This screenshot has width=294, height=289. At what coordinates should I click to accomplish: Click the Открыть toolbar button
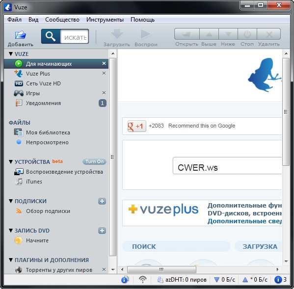[x=187, y=34]
